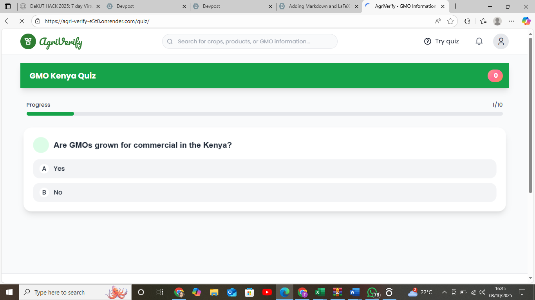Open the Copilot sidebar icon
Viewport: 535px width, 300px height.
[x=526, y=21]
